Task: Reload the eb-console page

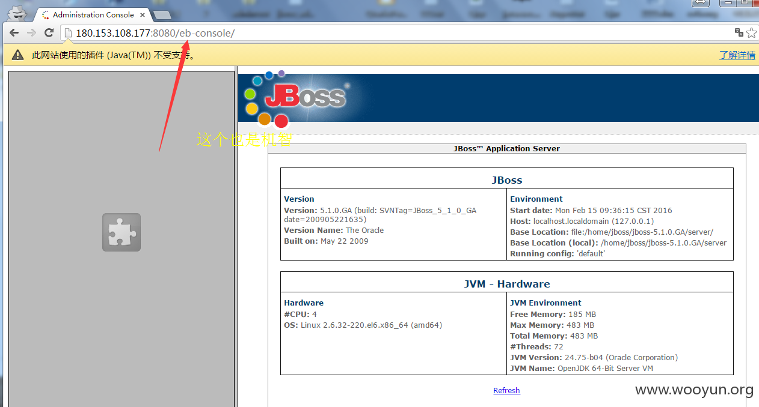Action: click(49, 33)
